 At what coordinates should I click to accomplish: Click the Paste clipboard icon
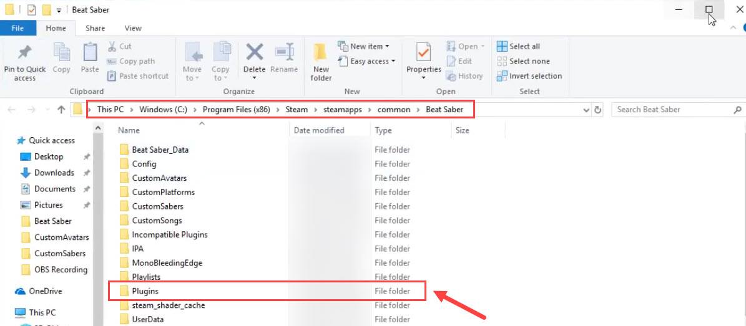(x=90, y=54)
